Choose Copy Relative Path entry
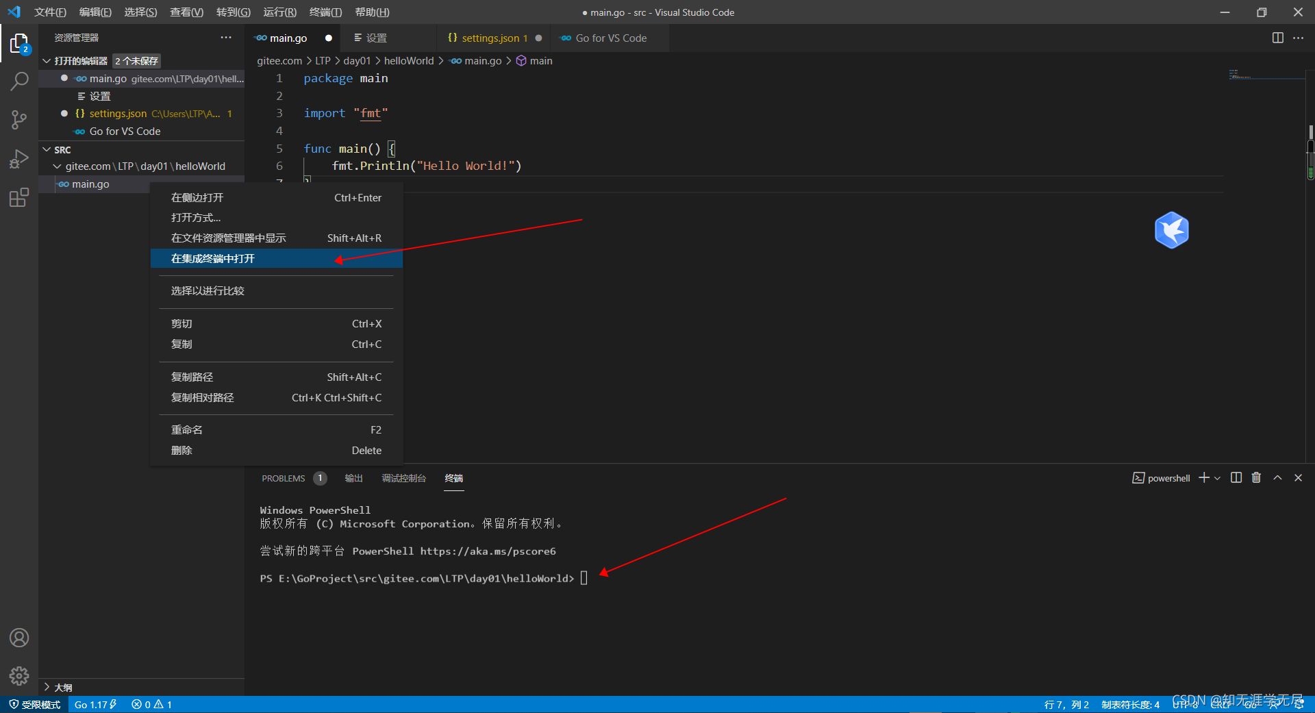This screenshot has width=1315, height=713. coord(276,398)
